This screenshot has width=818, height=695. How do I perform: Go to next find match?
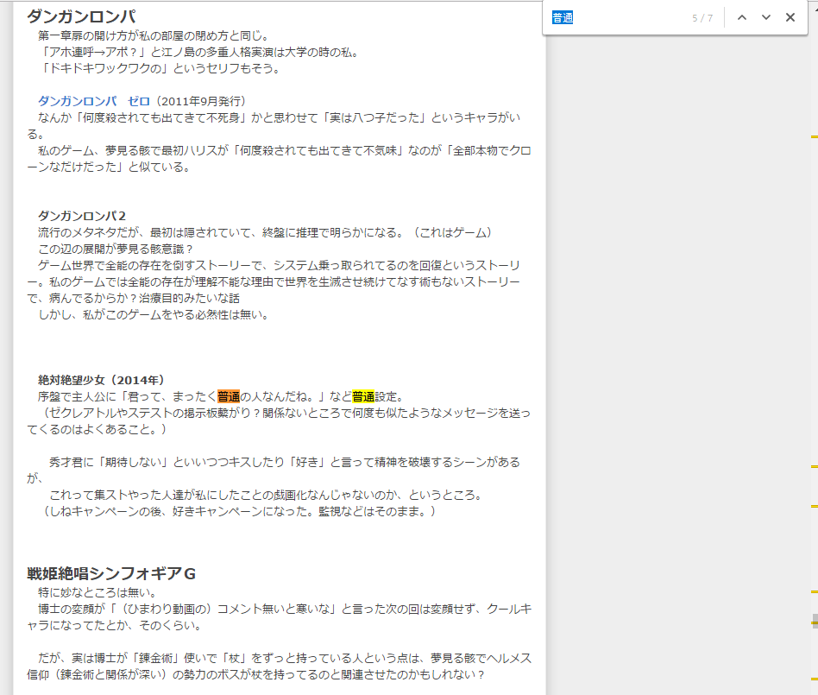[766, 18]
